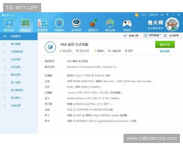183x146 pixels.
Task: Open 温度管理 temperature management thermometer icon
Action: (x=42, y=25)
